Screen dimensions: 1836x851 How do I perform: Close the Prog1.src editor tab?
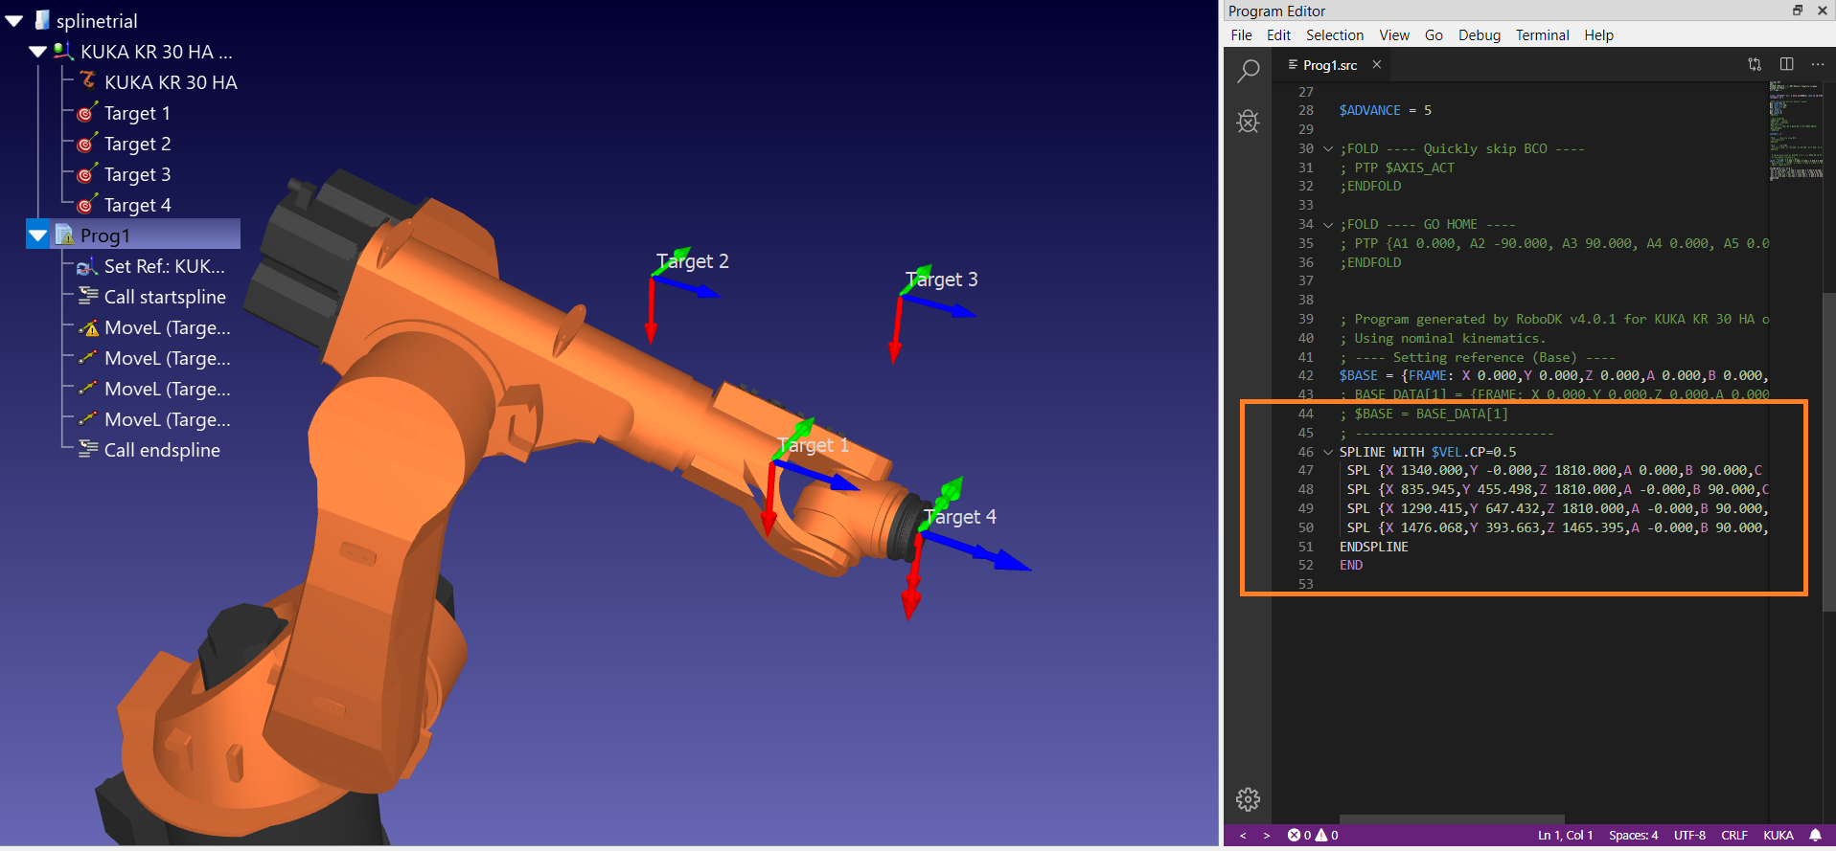tap(1377, 64)
